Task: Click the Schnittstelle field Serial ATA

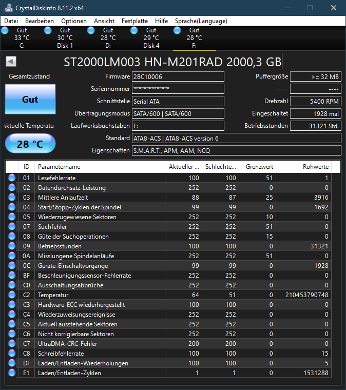Action: click(x=178, y=101)
